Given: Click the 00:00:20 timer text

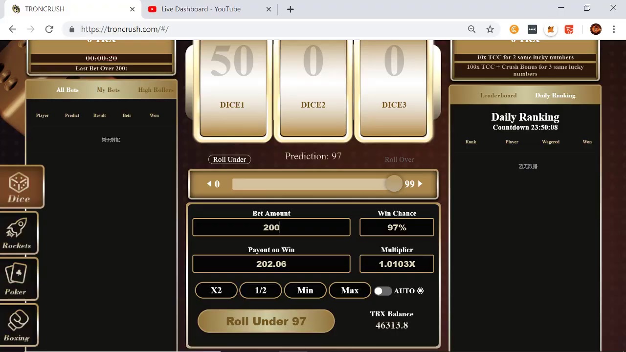Looking at the screenshot, I should pos(101,58).
